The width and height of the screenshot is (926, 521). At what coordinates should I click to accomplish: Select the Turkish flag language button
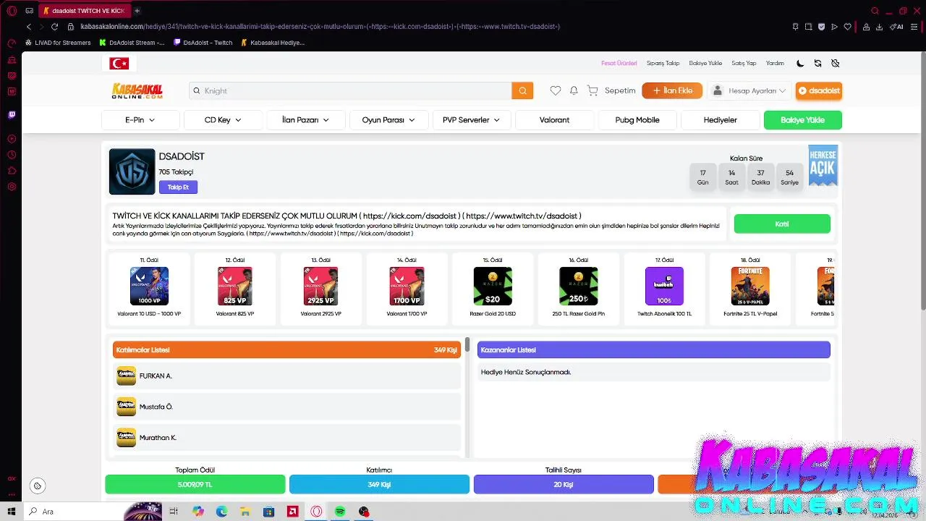pyautogui.click(x=119, y=64)
